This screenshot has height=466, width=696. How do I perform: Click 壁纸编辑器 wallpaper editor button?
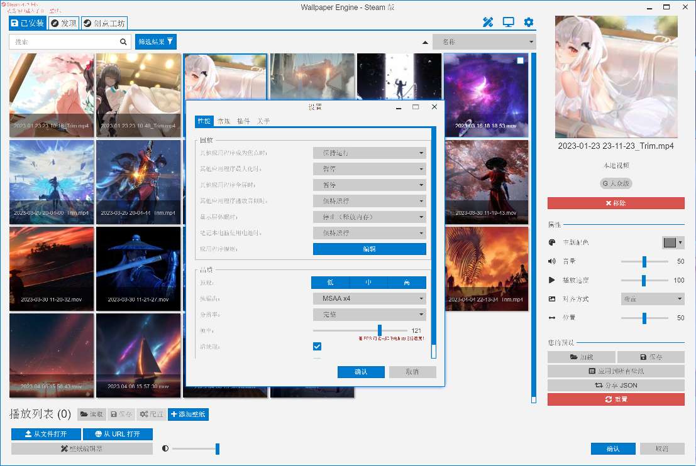point(82,448)
